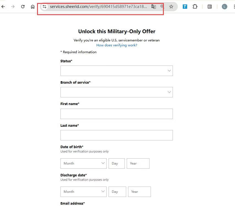Expand the Status dropdown

click(117, 71)
